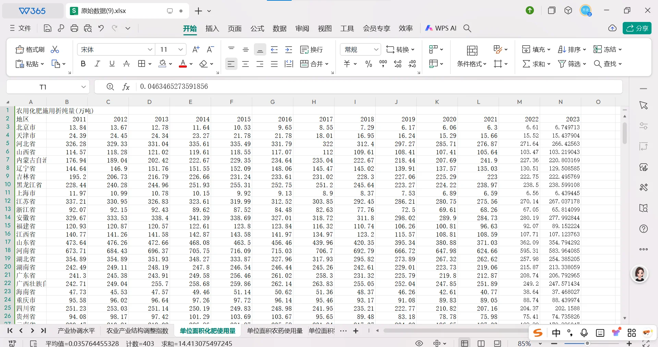The height and width of the screenshot is (347, 658).
Task: Zoom in with the plus button
Action: click(x=629, y=344)
